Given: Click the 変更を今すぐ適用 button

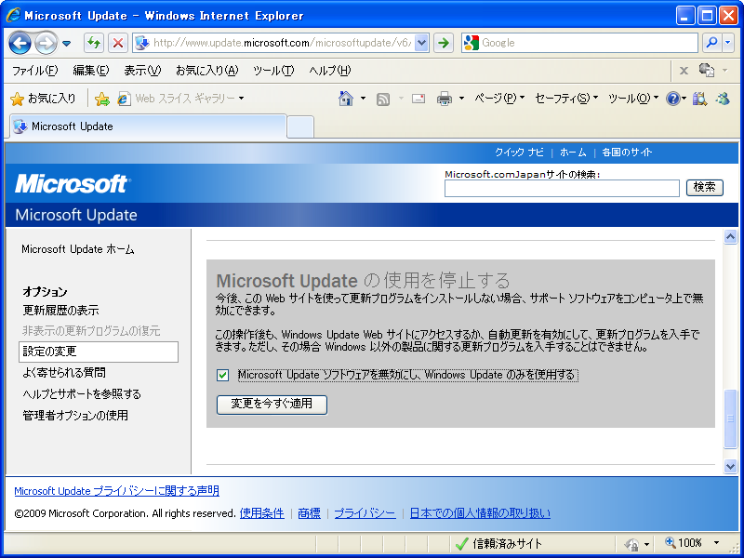Looking at the screenshot, I should pyautogui.click(x=272, y=405).
